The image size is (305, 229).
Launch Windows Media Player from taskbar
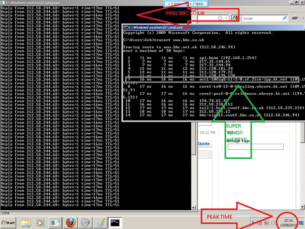pos(40,222)
